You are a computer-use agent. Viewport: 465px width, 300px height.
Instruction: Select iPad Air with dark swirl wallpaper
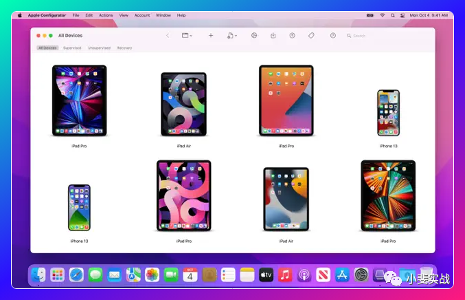coord(183,104)
